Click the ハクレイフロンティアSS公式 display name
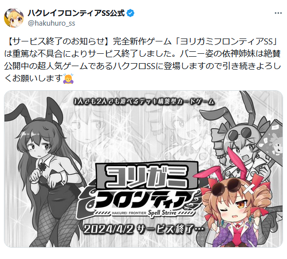Screen dimensions: 287x259 point(76,13)
